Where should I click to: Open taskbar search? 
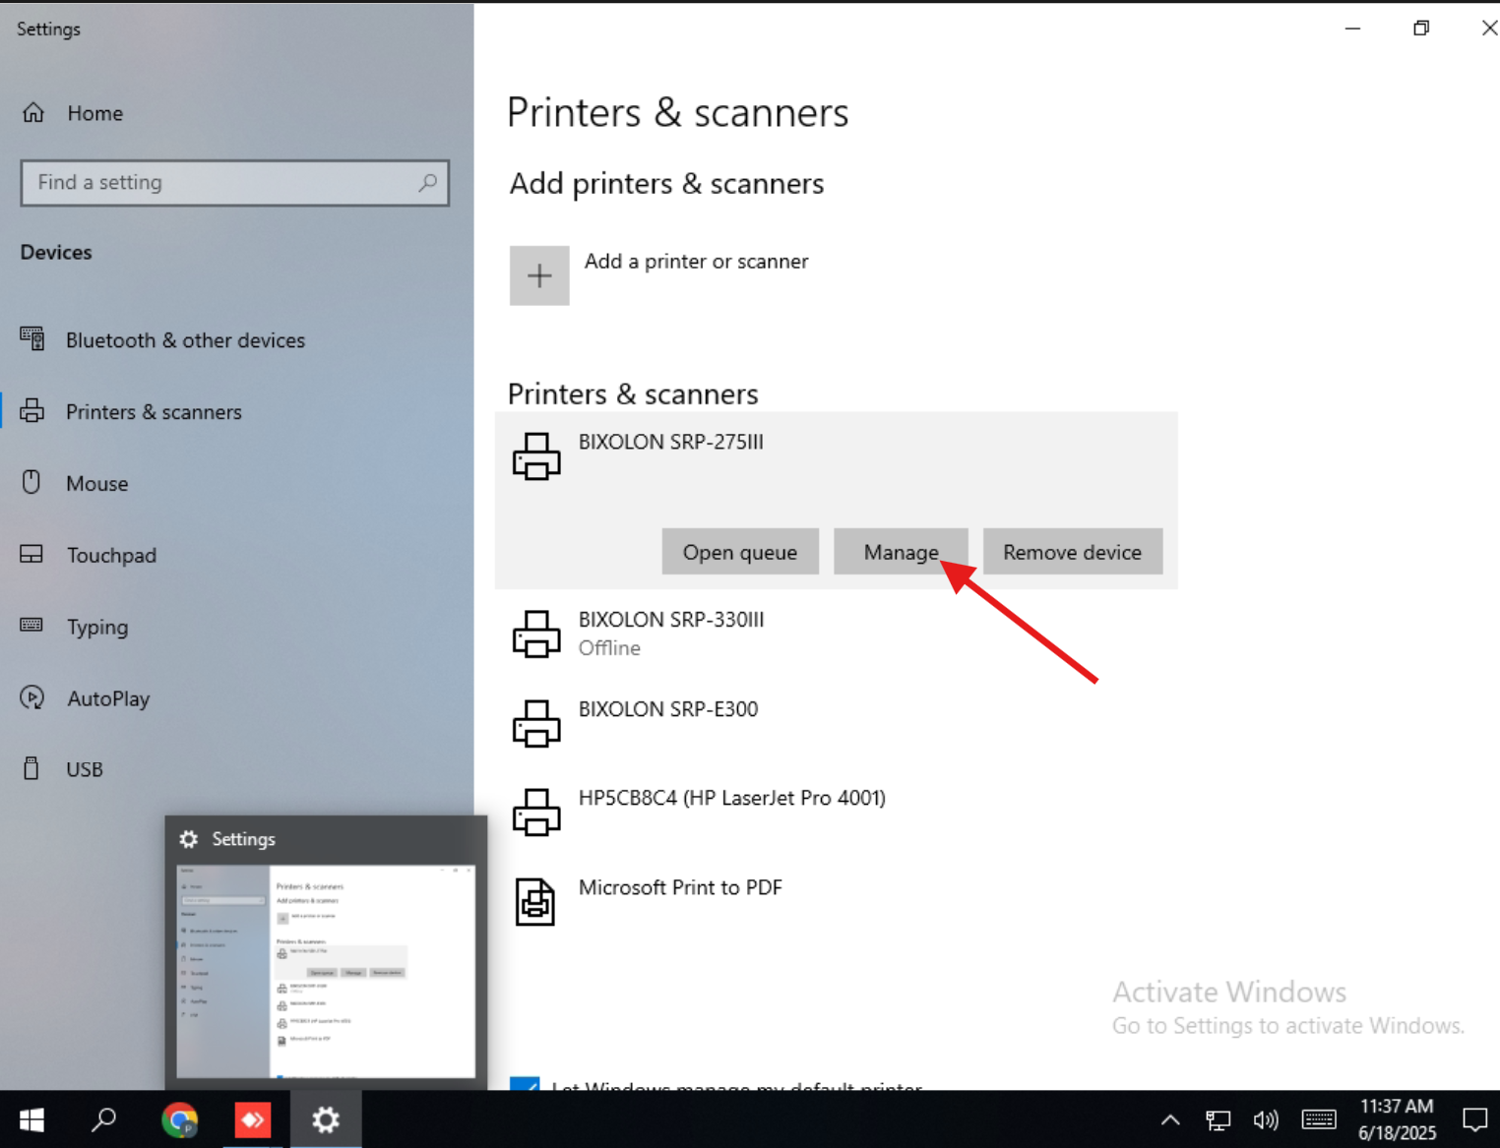pos(103,1119)
